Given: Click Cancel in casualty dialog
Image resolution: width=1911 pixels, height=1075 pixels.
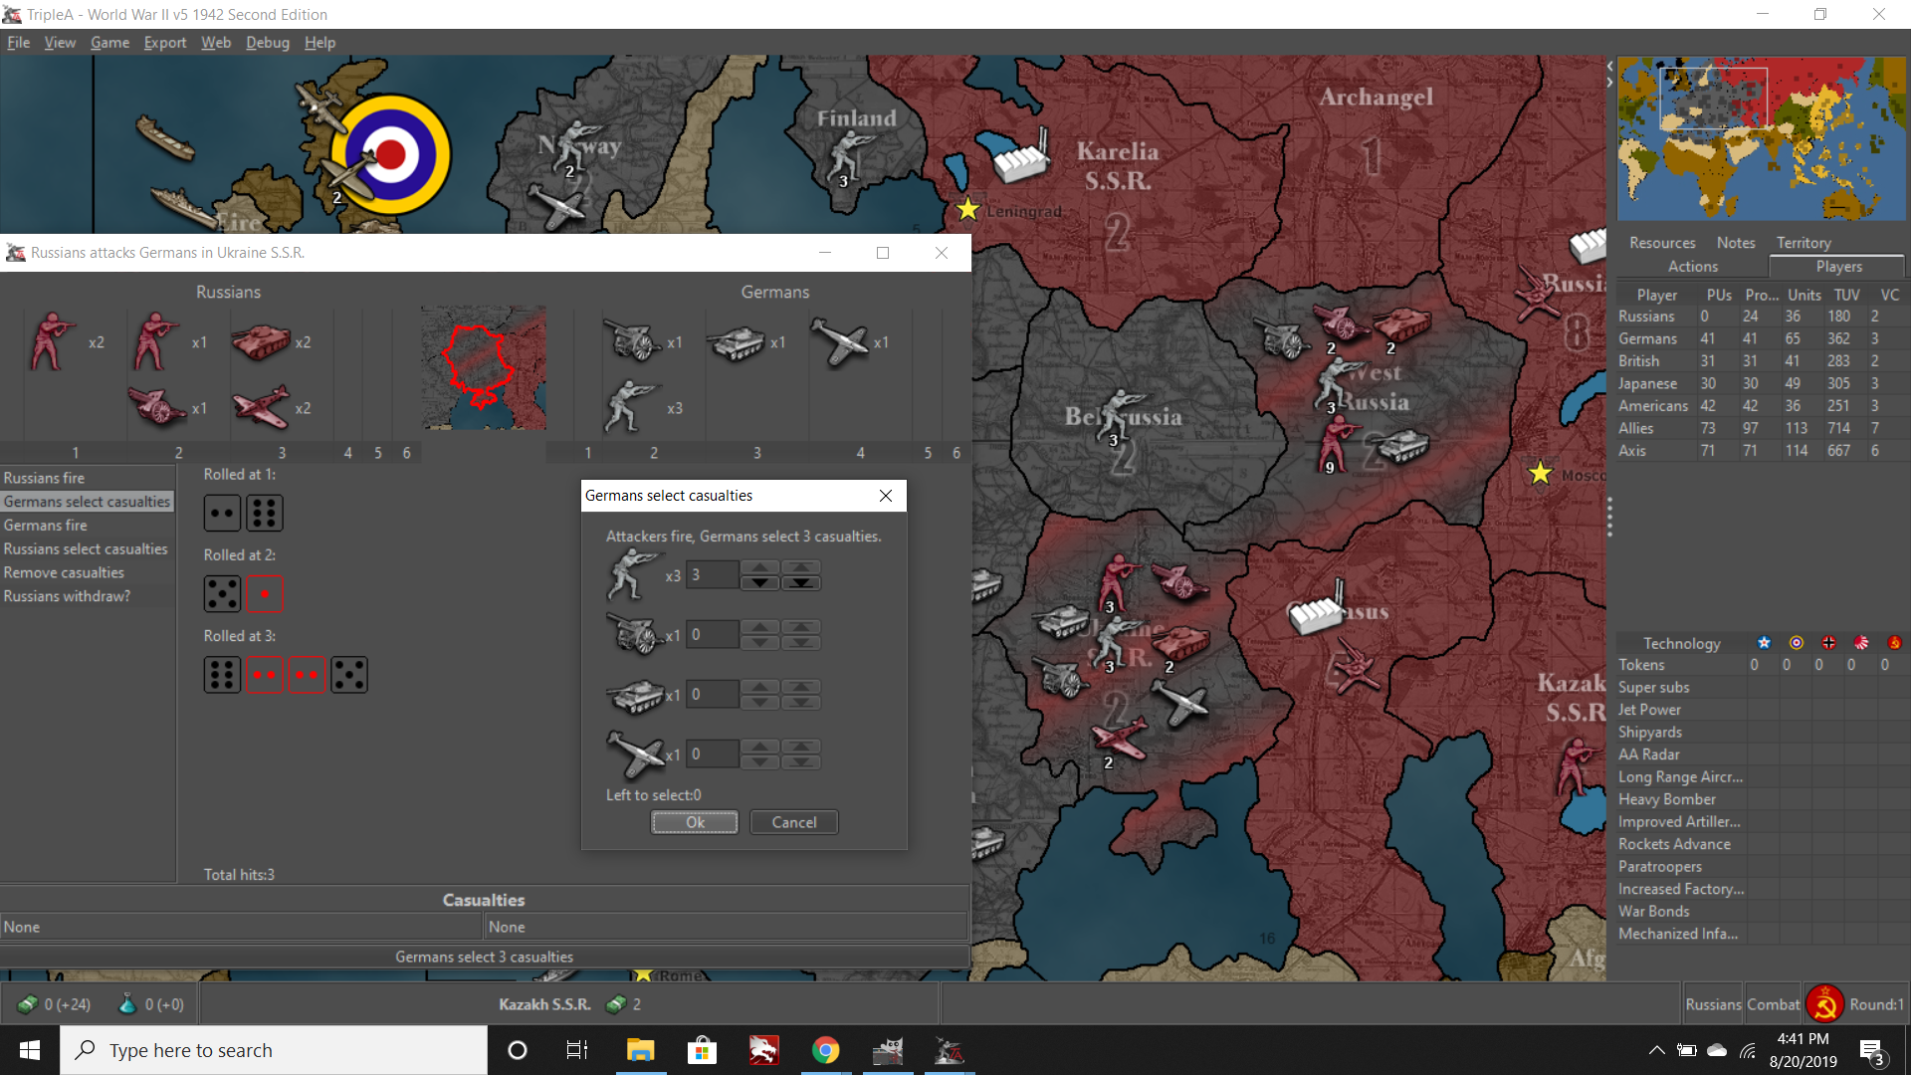Looking at the screenshot, I should [x=794, y=822].
